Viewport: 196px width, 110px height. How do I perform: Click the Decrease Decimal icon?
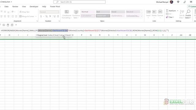pyautogui.click(x=58, y=16)
